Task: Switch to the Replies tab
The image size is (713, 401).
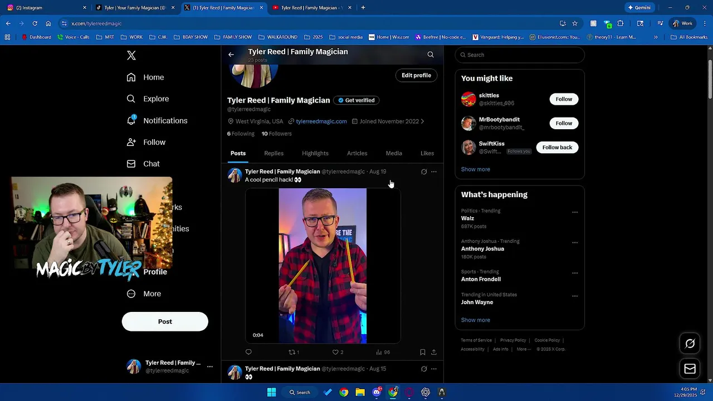Action: (x=274, y=153)
